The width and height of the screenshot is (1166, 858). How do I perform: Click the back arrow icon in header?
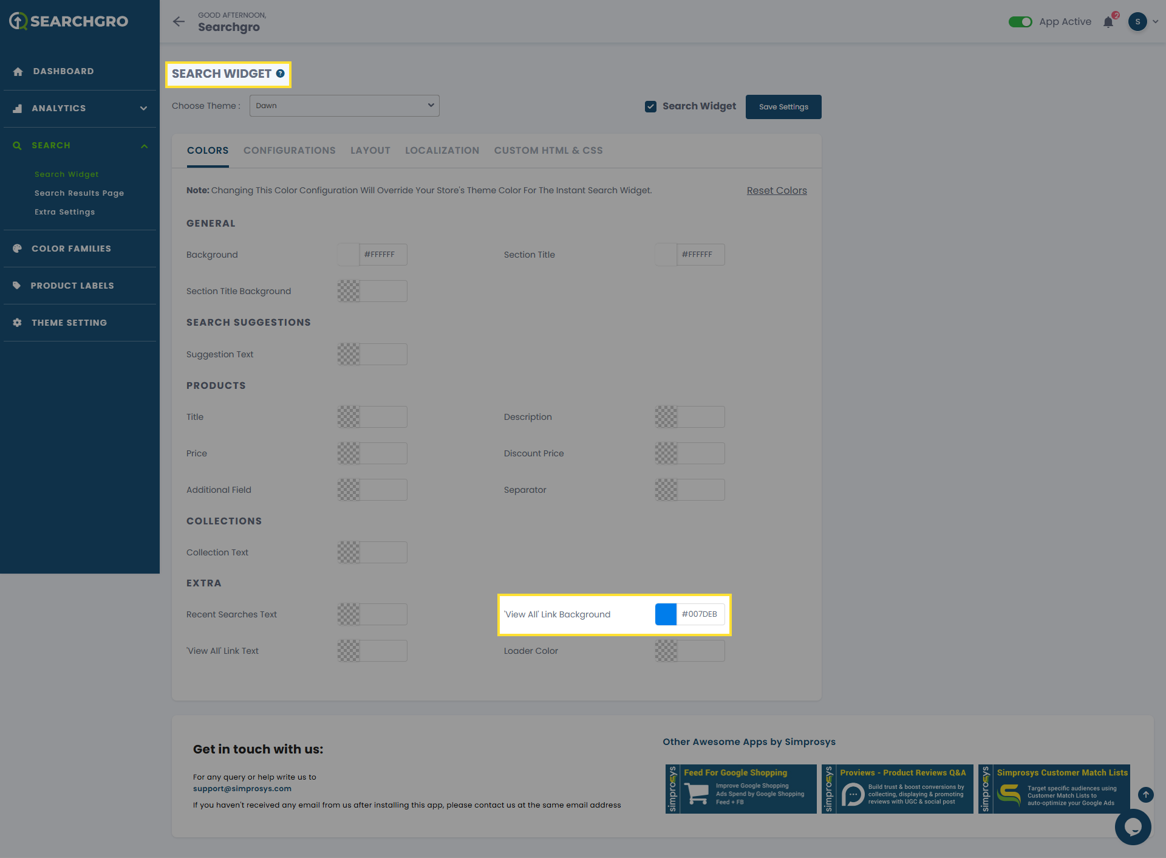point(179,22)
